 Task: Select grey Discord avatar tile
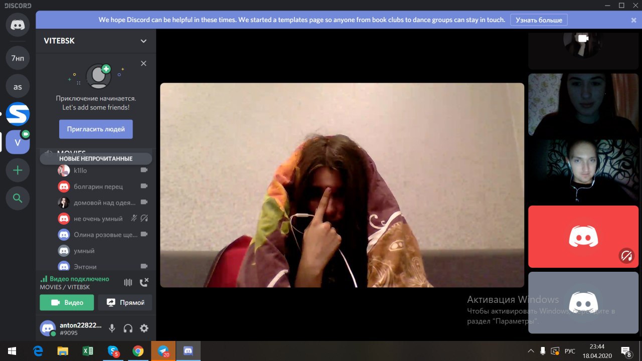pyautogui.click(x=583, y=303)
